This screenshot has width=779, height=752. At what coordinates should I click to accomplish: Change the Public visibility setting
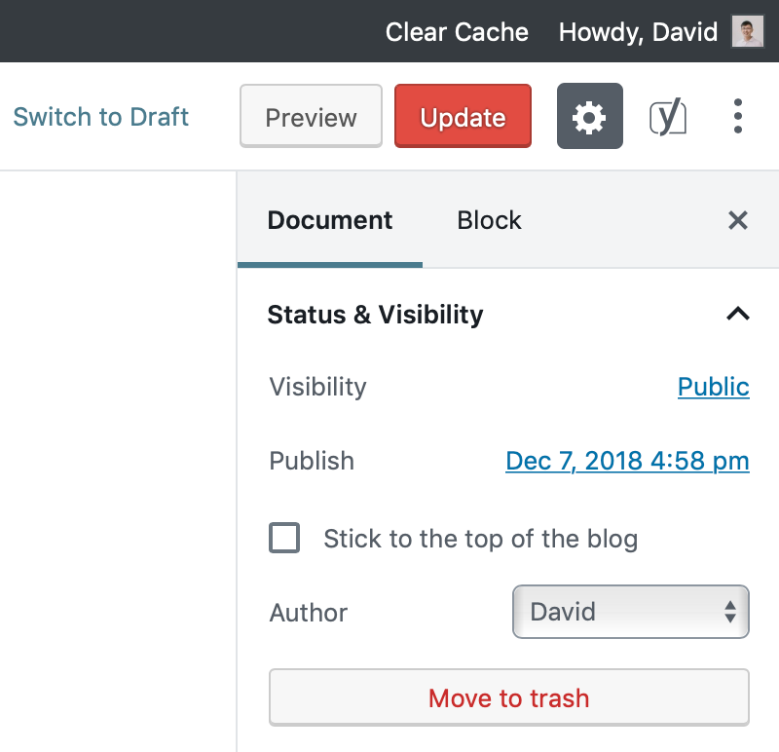tap(714, 387)
